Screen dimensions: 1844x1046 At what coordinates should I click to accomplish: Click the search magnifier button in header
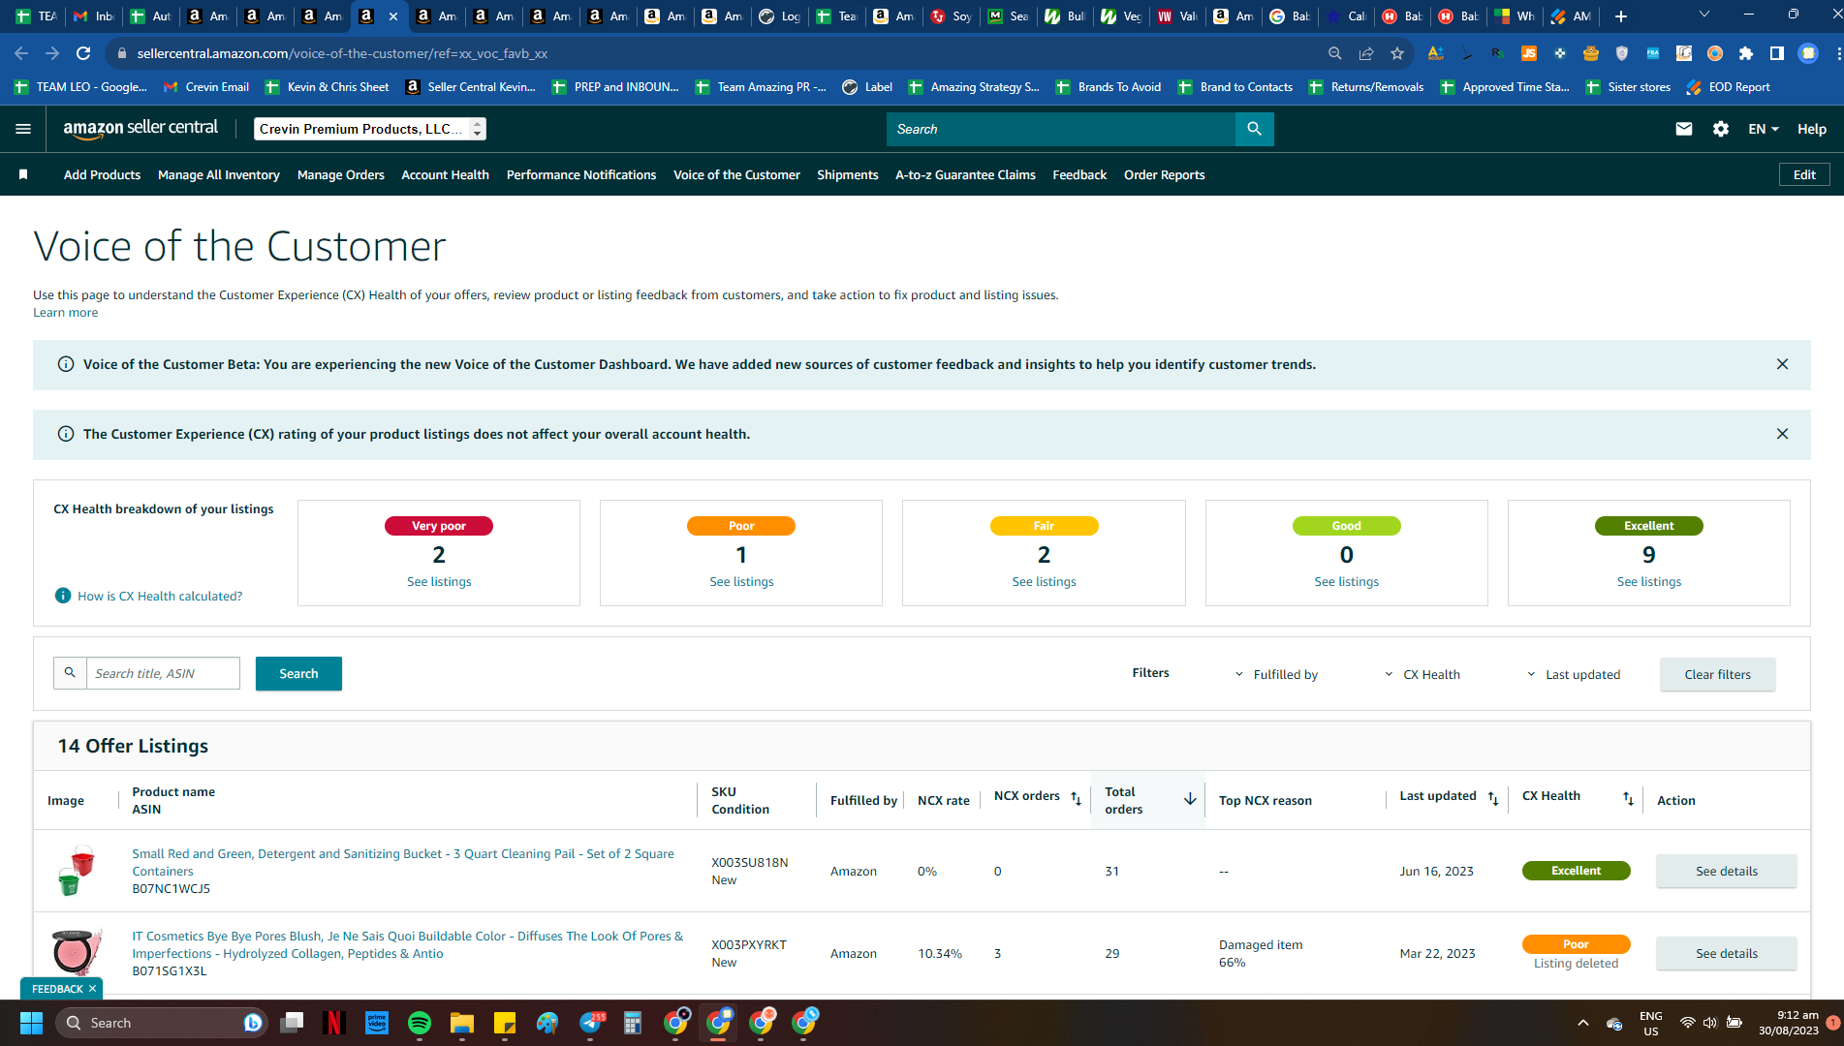1254,129
